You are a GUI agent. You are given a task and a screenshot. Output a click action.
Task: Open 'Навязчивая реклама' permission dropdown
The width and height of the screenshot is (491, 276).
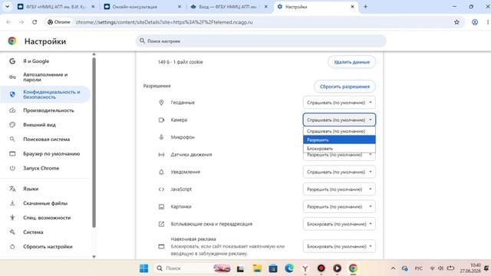339,246
